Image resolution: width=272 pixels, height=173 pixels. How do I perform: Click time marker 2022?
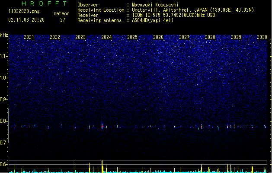tap(55, 37)
